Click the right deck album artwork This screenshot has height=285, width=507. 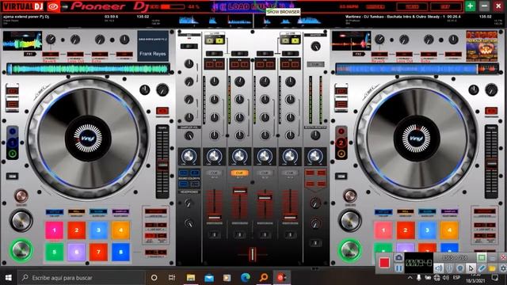pyautogui.click(x=482, y=46)
